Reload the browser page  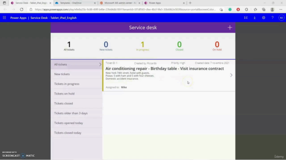coord(21,9)
